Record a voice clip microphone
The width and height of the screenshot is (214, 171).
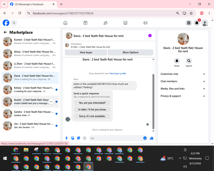click(66, 138)
